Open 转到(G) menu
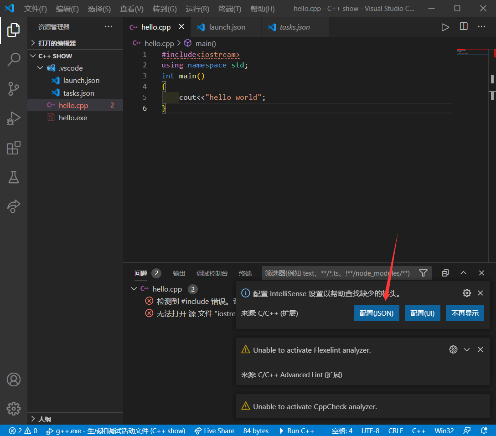 [x=165, y=9]
